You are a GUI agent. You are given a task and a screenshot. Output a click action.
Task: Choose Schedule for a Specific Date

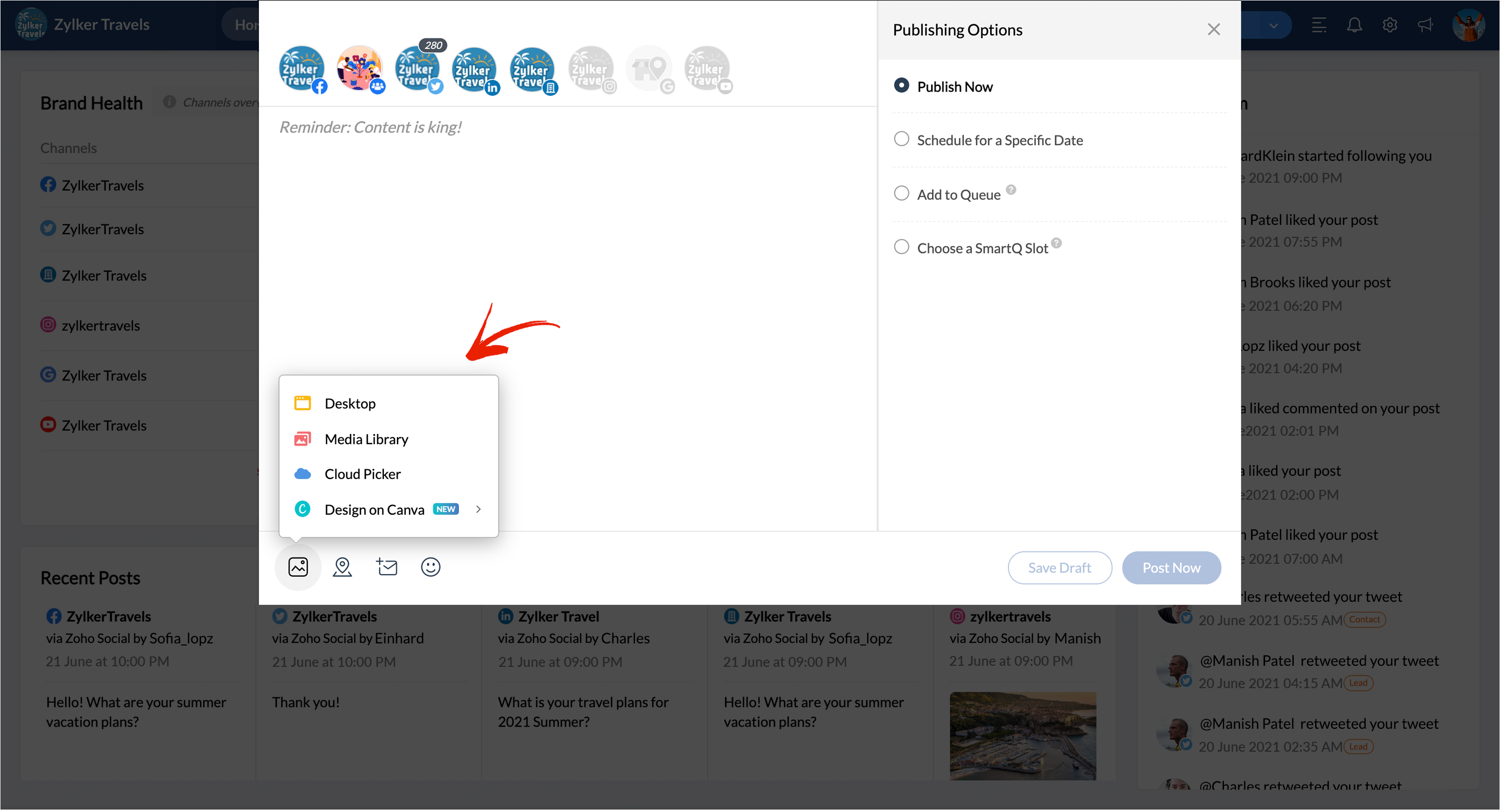[x=901, y=139]
